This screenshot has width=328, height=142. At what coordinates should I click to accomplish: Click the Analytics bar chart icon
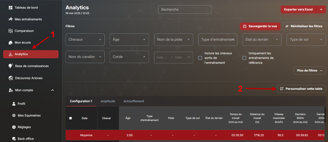coord(10,54)
